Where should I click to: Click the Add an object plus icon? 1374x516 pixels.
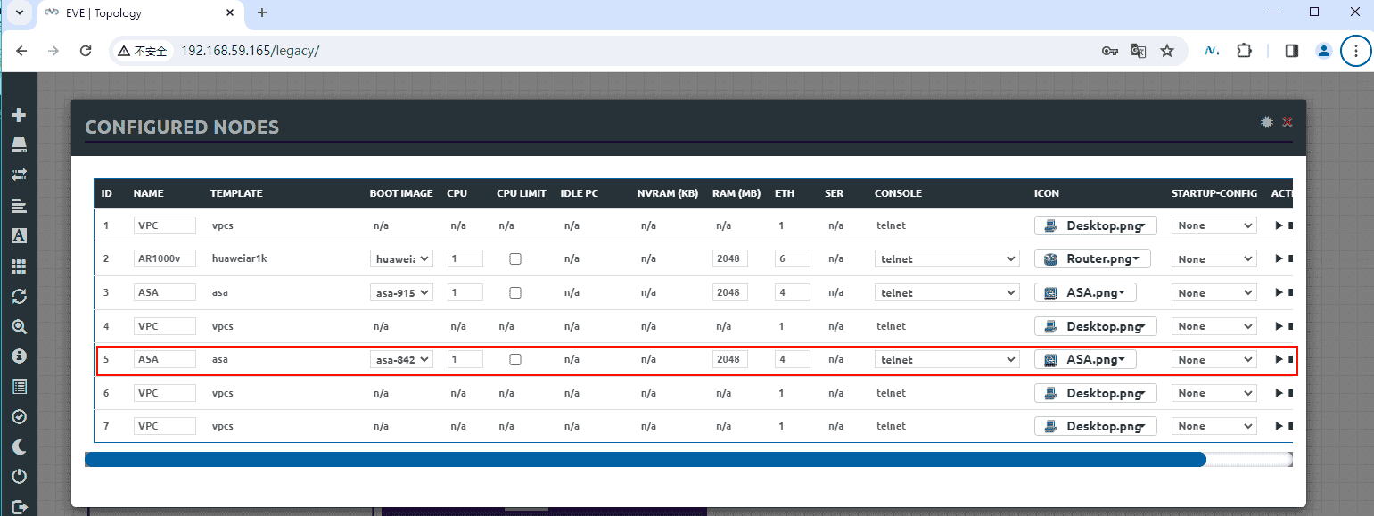click(x=19, y=116)
